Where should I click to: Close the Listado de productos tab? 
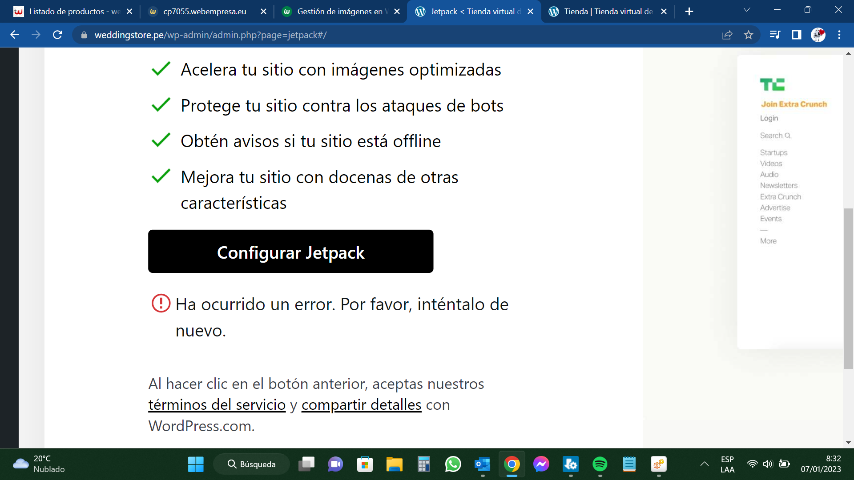pos(129,12)
